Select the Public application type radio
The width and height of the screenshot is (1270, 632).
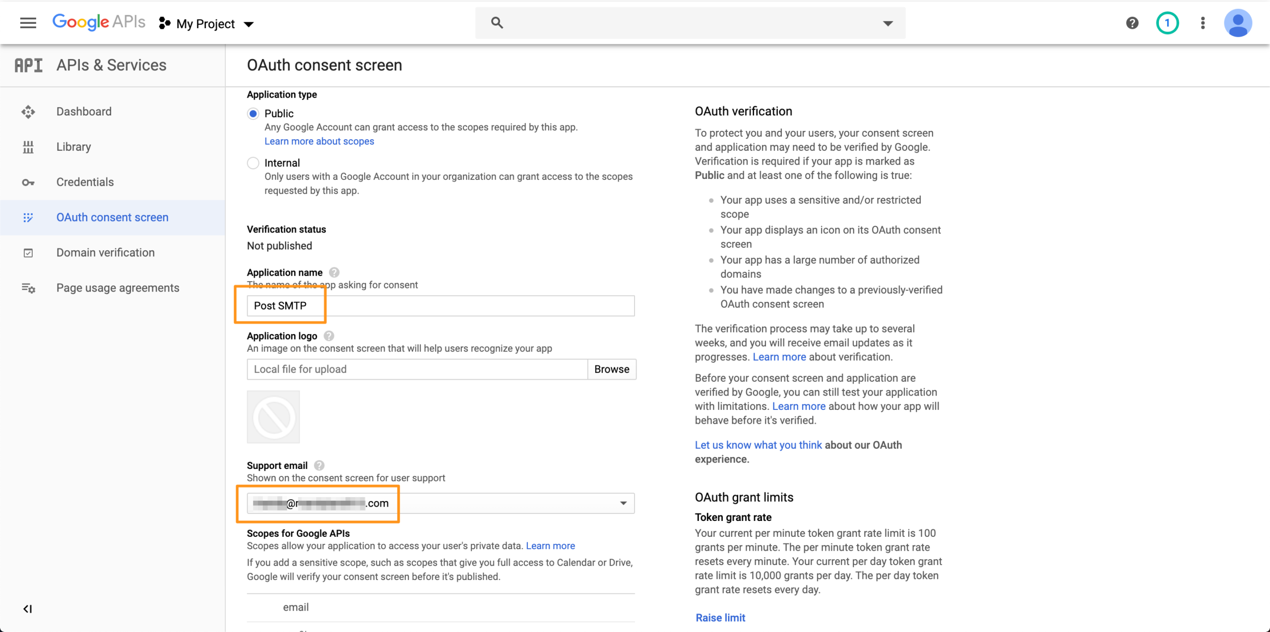(x=253, y=114)
